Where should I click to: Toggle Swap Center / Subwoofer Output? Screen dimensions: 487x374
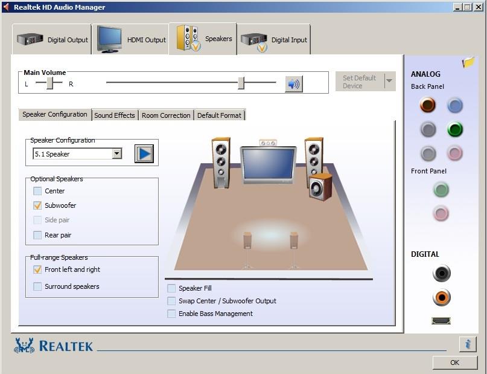171,301
